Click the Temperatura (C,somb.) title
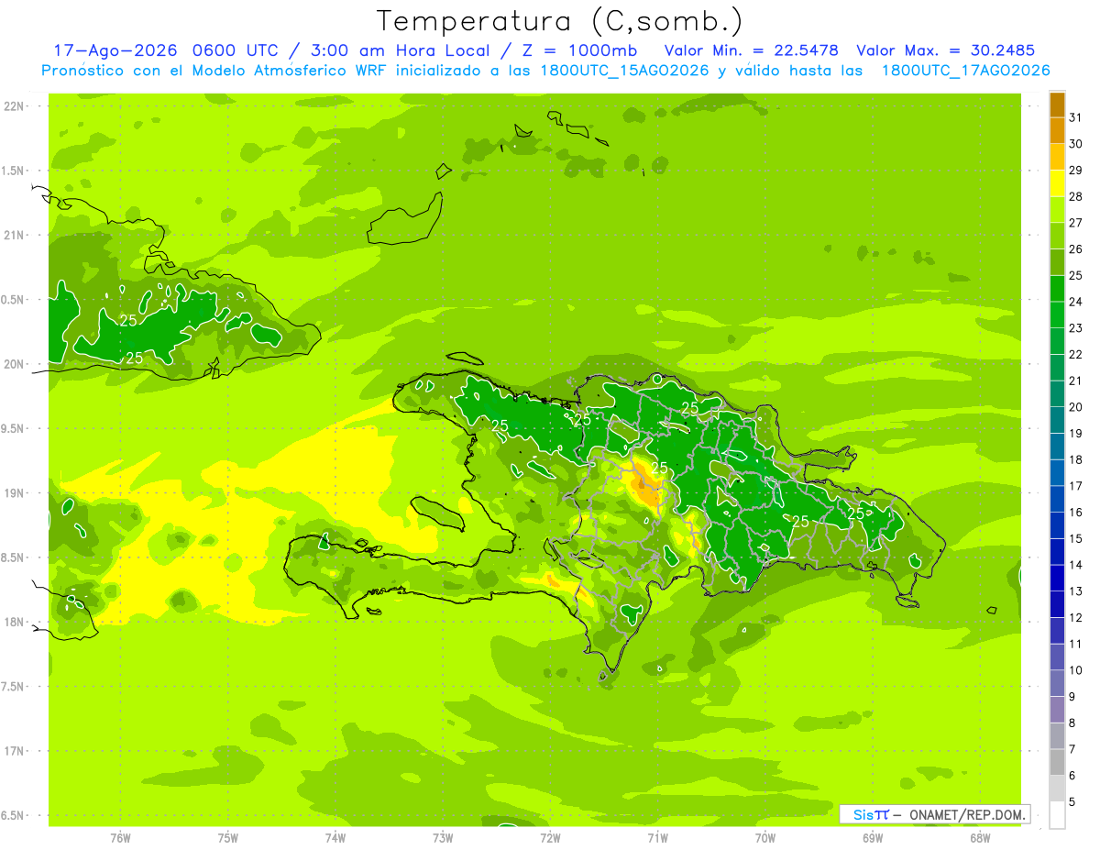The image size is (1100, 850). coord(559,20)
